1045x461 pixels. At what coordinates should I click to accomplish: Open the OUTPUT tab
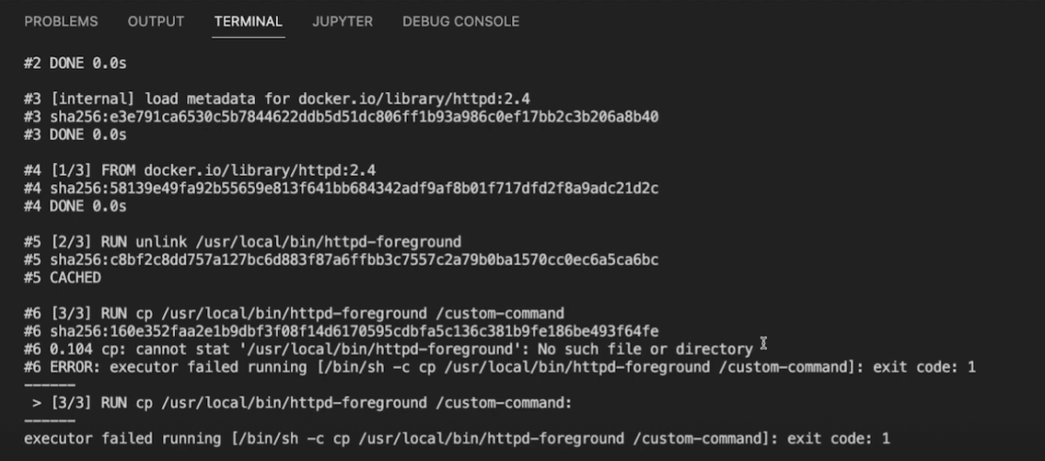tap(155, 21)
